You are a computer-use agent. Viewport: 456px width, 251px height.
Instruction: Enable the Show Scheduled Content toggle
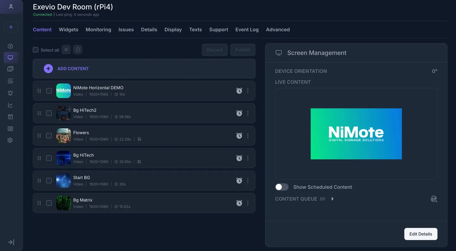click(282, 187)
